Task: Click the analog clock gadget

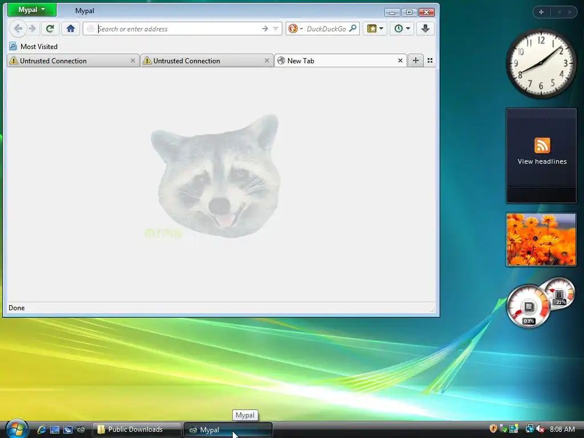Action: tap(541, 63)
